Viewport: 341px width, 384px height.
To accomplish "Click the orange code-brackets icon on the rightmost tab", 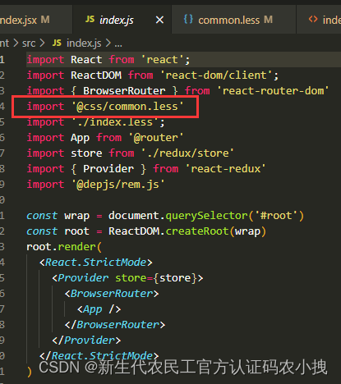I will (x=313, y=19).
